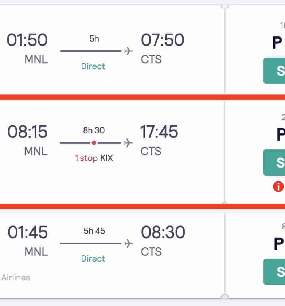Click the airplane icon on the 01:45 flight
This screenshot has height=306, width=285.
click(x=128, y=243)
